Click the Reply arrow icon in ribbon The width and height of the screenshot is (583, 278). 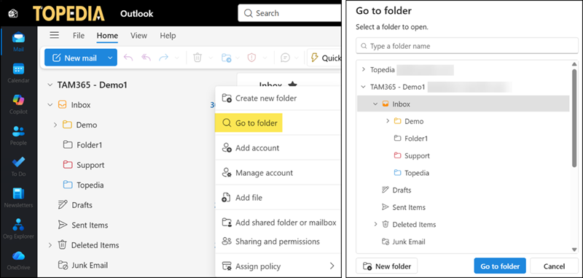pyautogui.click(x=128, y=58)
